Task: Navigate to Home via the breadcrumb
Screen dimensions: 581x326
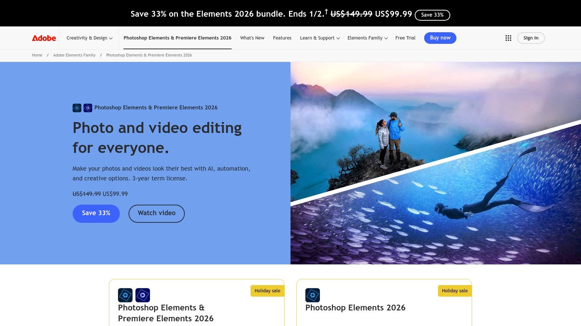Action: tap(37, 55)
